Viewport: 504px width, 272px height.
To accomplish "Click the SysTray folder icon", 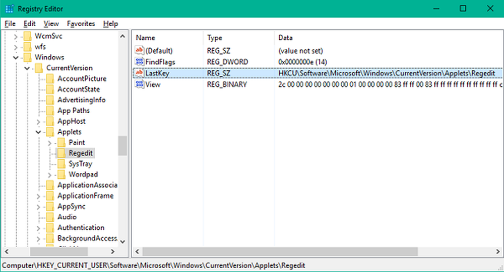I will [61, 164].
